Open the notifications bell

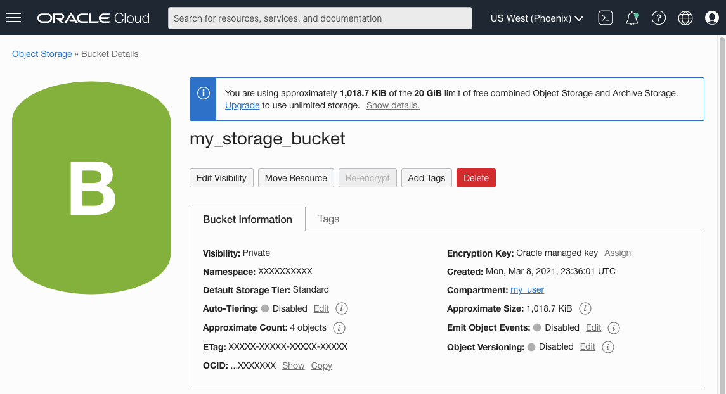pyautogui.click(x=632, y=18)
